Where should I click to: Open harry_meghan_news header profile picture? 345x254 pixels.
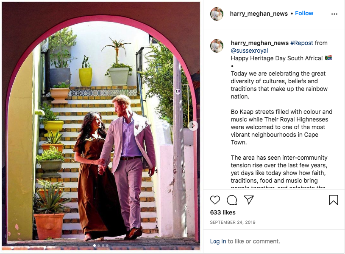(x=217, y=14)
